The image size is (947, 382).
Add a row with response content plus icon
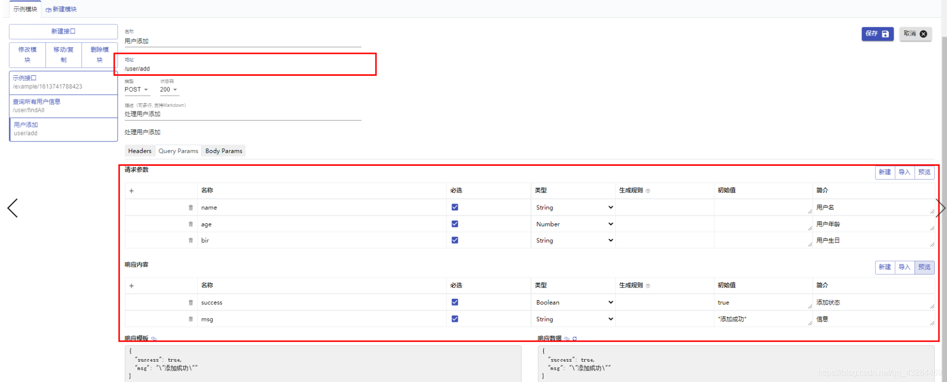[131, 286]
